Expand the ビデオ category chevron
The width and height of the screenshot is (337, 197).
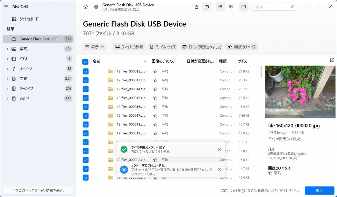point(7,59)
